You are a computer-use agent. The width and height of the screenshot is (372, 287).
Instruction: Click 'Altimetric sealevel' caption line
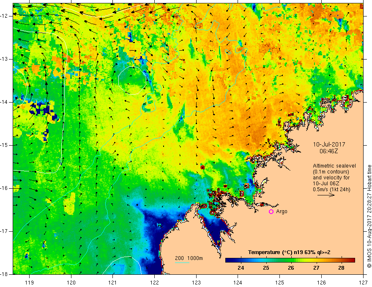[334, 166]
